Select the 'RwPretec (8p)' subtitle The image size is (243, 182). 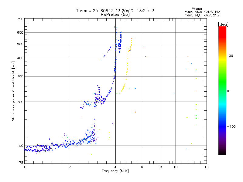(115, 15)
